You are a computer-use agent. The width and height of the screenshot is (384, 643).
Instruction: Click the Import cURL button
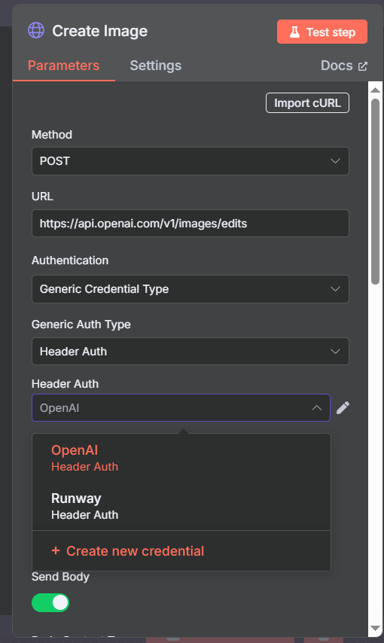coord(307,103)
